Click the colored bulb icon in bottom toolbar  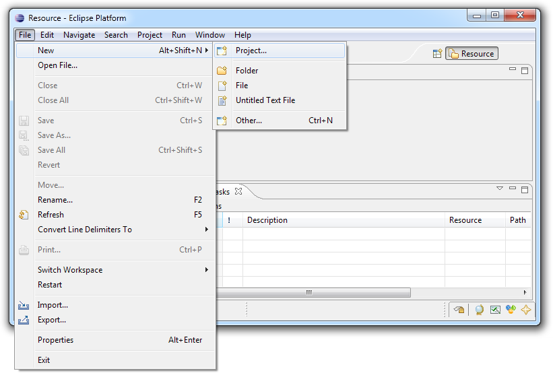click(x=511, y=309)
